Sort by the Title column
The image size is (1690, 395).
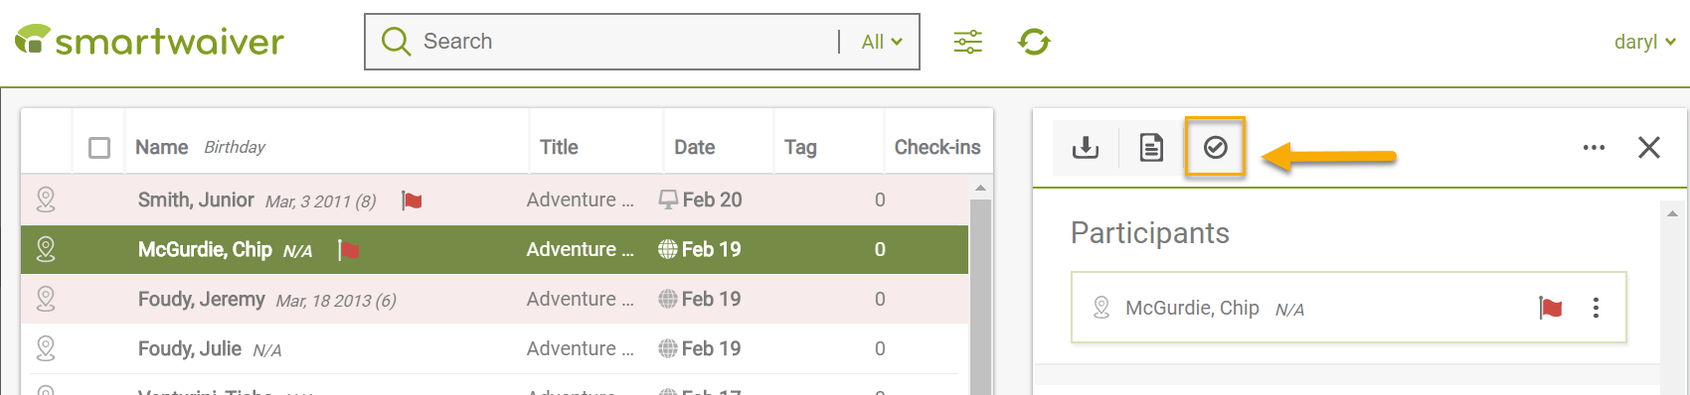(559, 147)
